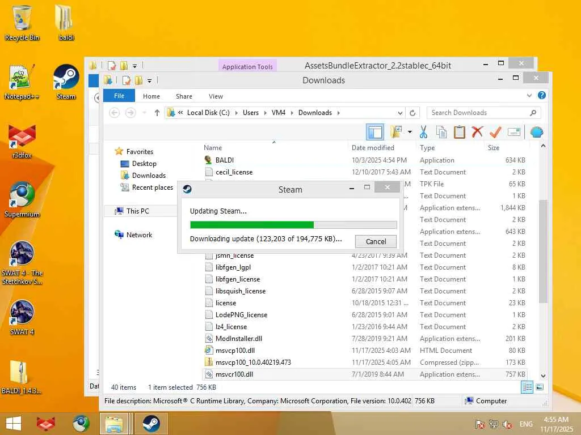Click file list vertical scrollbar down arrow
The image size is (581, 435).
[543, 376]
